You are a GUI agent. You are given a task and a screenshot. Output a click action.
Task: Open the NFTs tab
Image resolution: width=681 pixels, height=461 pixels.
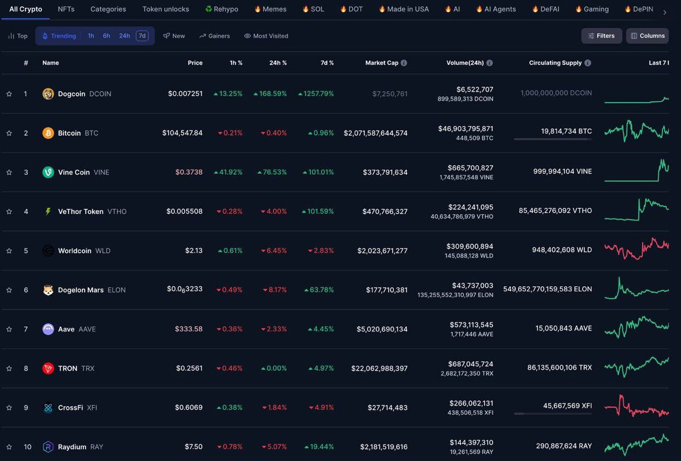[66, 9]
